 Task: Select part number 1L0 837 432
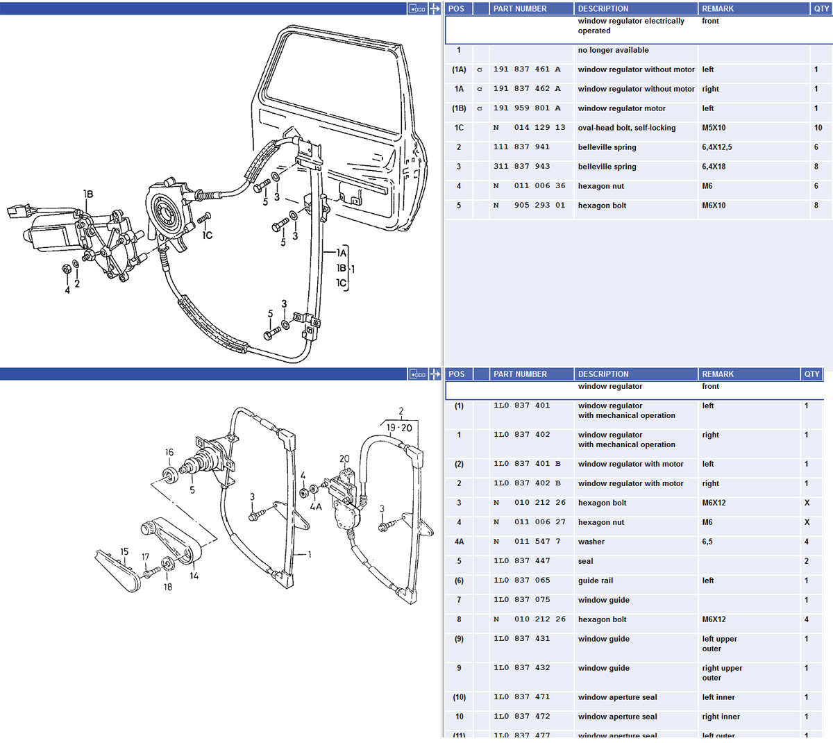521,668
